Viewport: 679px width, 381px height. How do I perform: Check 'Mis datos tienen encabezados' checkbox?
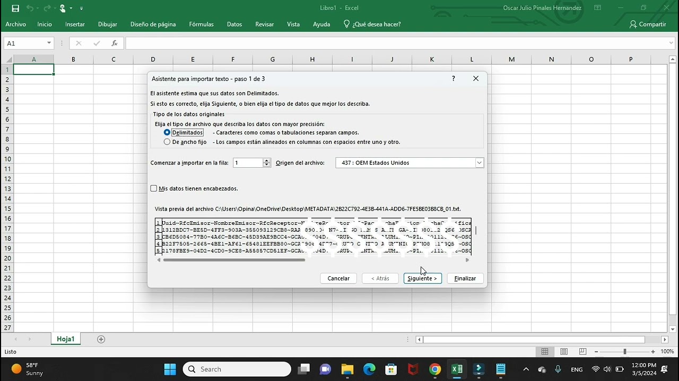(154, 188)
